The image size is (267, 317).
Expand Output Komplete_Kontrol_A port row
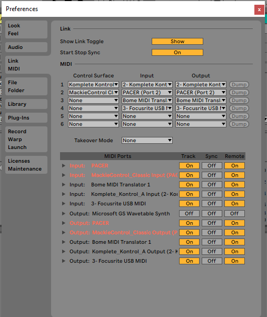pos(64,252)
